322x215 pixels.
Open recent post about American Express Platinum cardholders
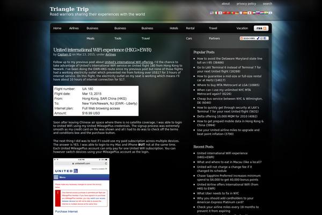click(225, 200)
